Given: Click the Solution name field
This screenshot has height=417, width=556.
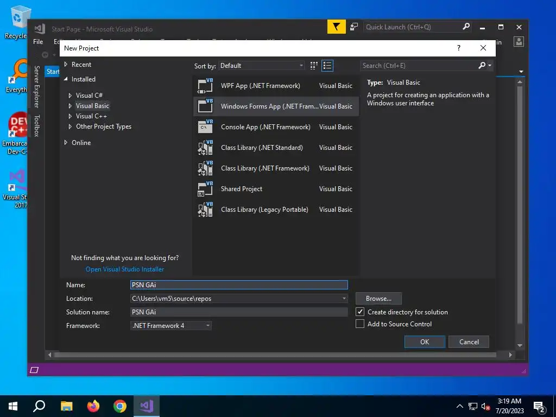Looking at the screenshot, I should [239, 312].
